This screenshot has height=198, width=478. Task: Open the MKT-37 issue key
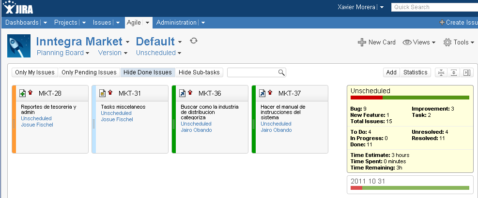[x=290, y=93]
